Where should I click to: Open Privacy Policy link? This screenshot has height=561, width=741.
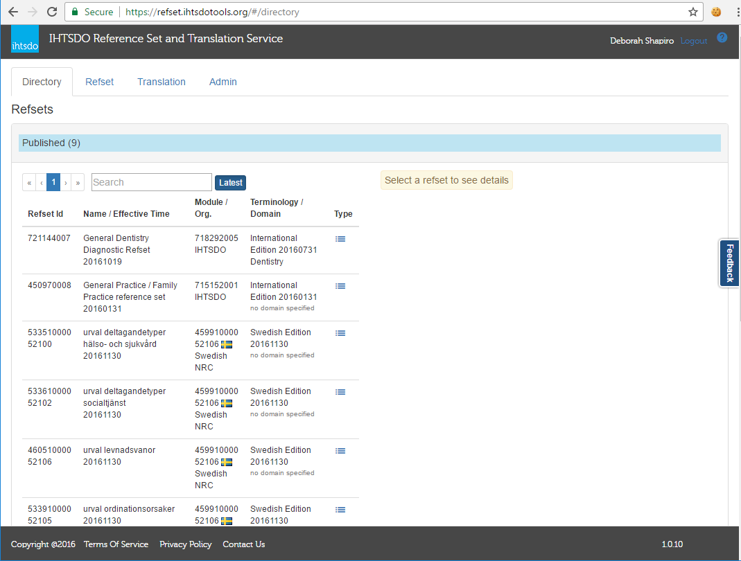tap(185, 544)
